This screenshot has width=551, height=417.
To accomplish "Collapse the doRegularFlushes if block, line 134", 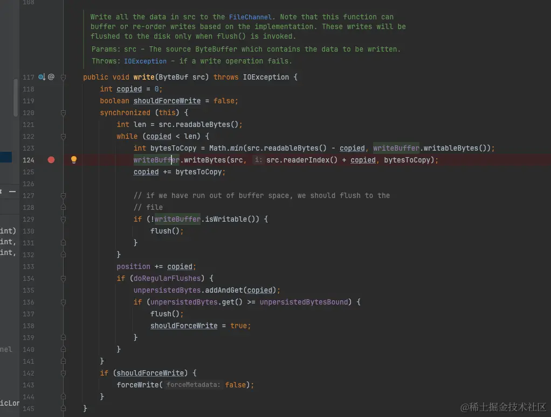I will [x=63, y=279].
